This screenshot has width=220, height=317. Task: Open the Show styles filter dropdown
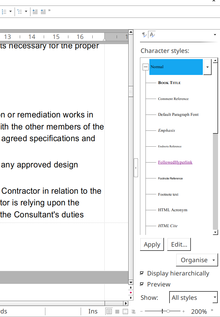215,298
